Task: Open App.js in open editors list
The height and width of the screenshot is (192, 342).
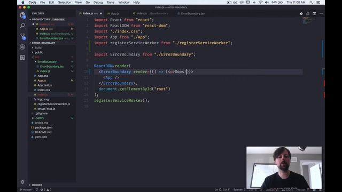Action: [x=52, y=29]
